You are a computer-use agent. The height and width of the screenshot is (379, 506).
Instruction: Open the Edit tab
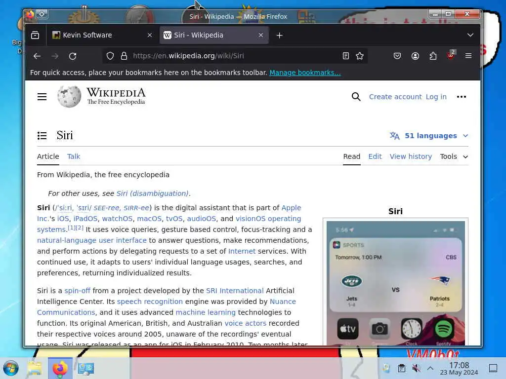click(x=375, y=156)
